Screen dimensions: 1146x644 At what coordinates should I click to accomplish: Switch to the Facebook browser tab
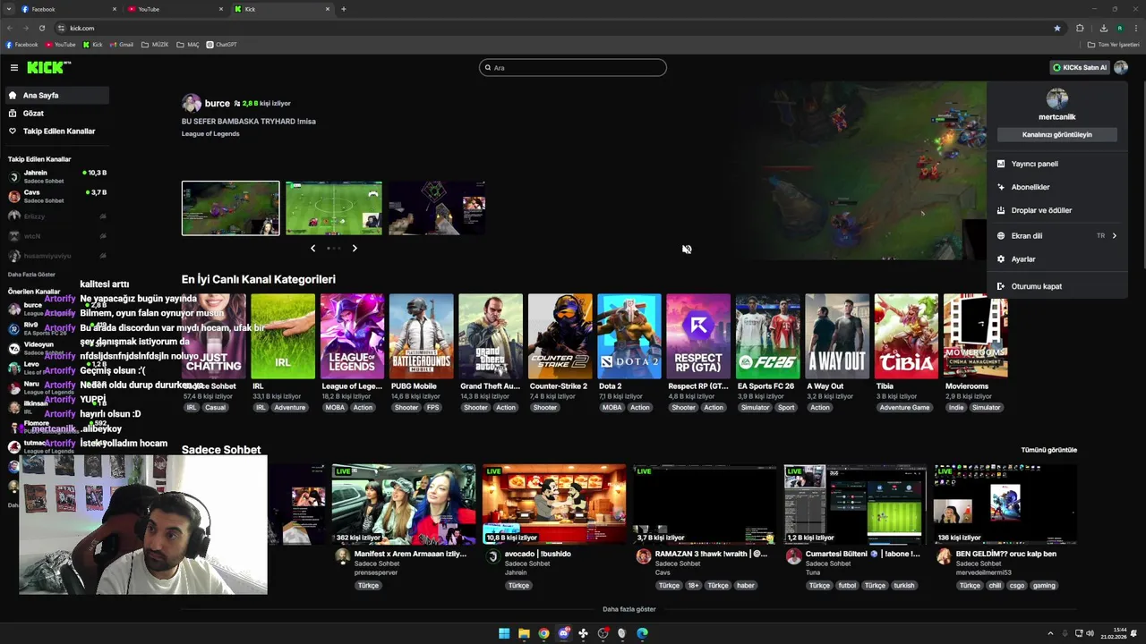(68, 9)
